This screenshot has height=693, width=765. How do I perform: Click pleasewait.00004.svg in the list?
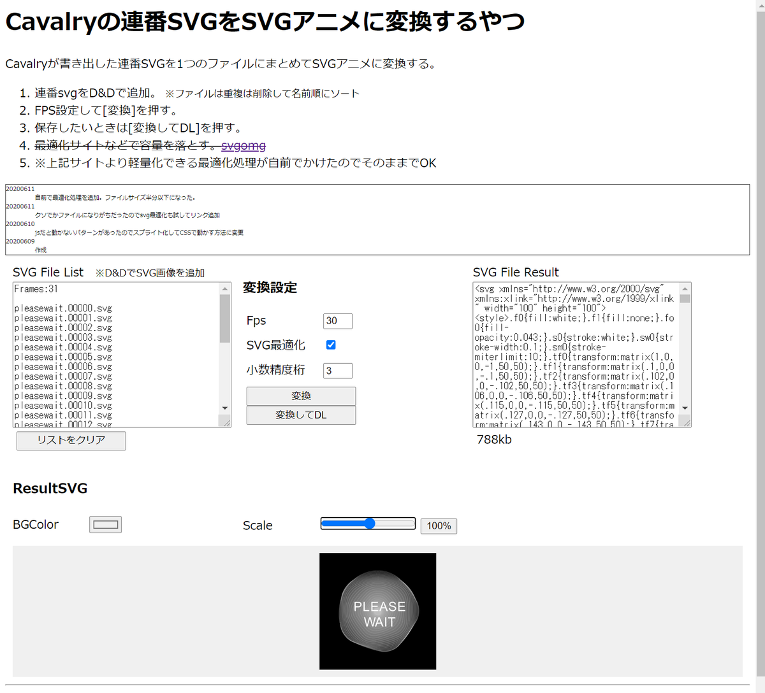[x=63, y=347]
